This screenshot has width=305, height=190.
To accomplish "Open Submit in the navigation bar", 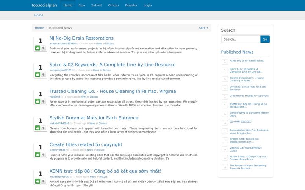I will coord(97,5).
